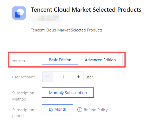Image resolution: width=166 pixels, height=120 pixels.
Task: Click the product description text
Action: (67, 30)
